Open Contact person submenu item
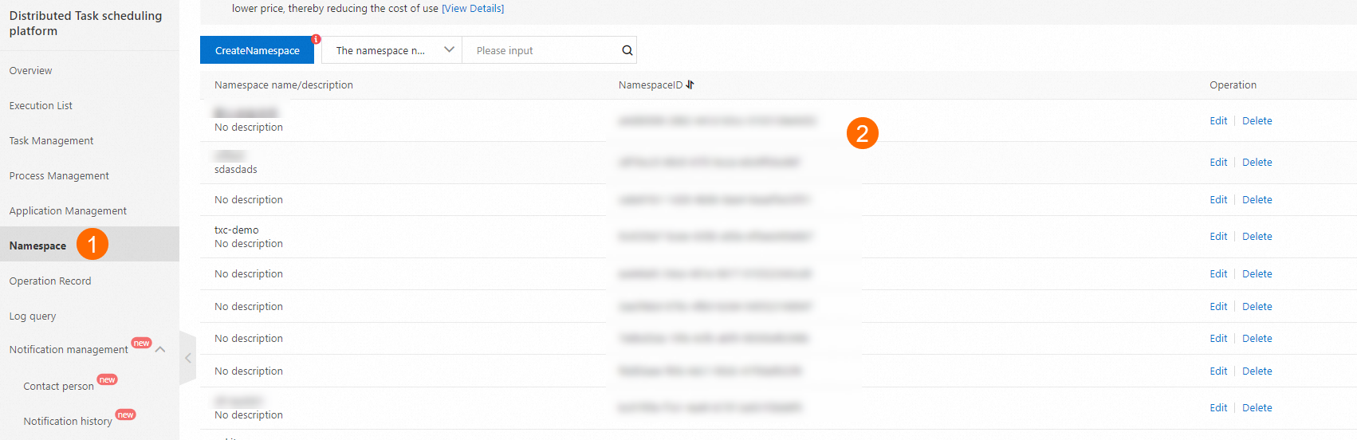The image size is (1357, 440). coord(58,386)
